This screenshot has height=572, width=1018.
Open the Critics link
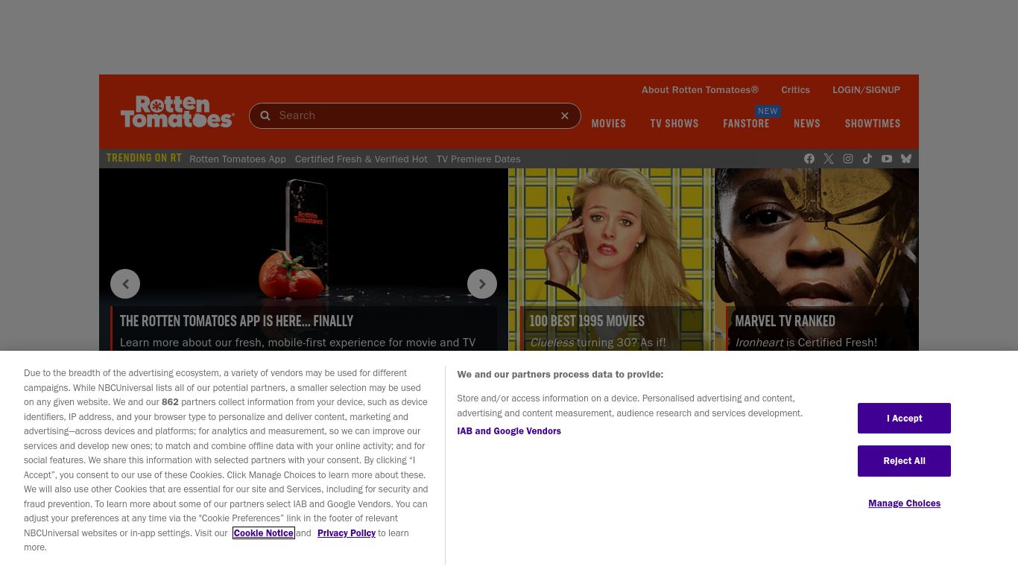(x=795, y=89)
